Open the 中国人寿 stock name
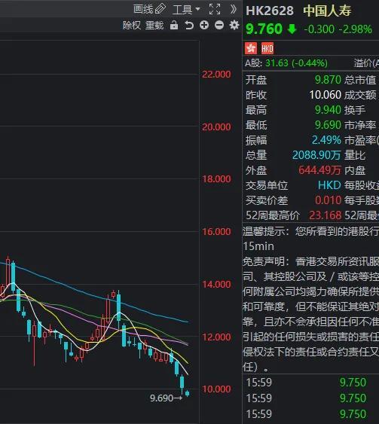379x424 pixels. pyautogui.click(x=327, y=11)
